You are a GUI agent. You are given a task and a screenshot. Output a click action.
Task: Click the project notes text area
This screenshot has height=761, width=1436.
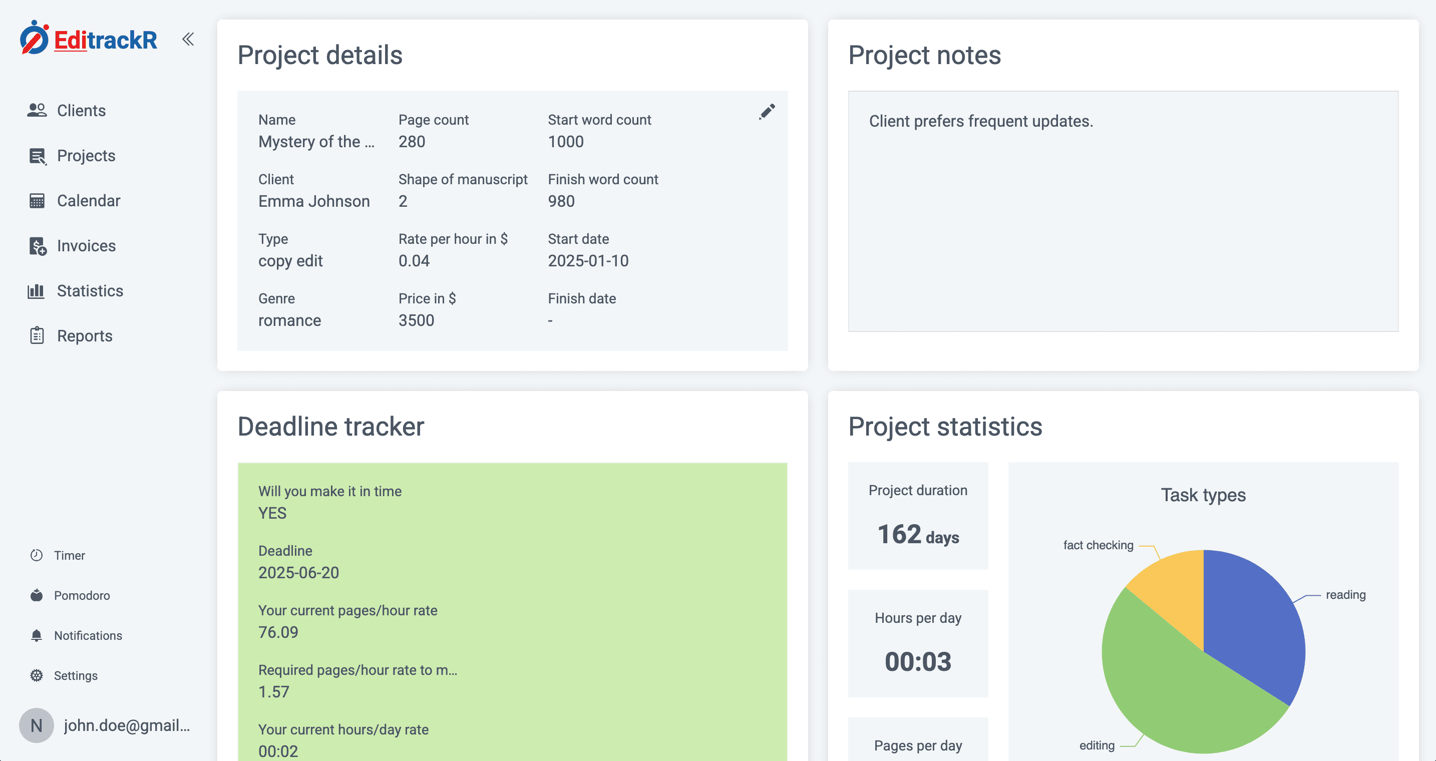(x=1123, y=212)
